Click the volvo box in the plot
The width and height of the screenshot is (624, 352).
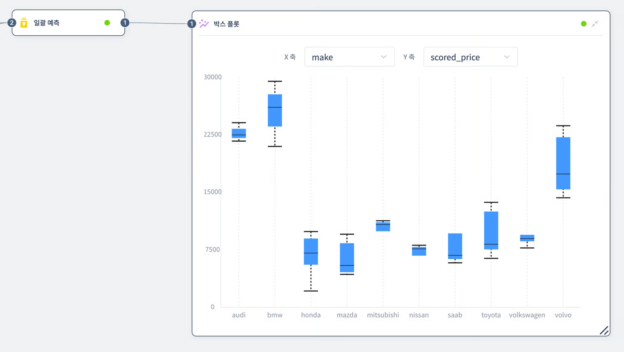pyautogui.click(x=563, y=163)
